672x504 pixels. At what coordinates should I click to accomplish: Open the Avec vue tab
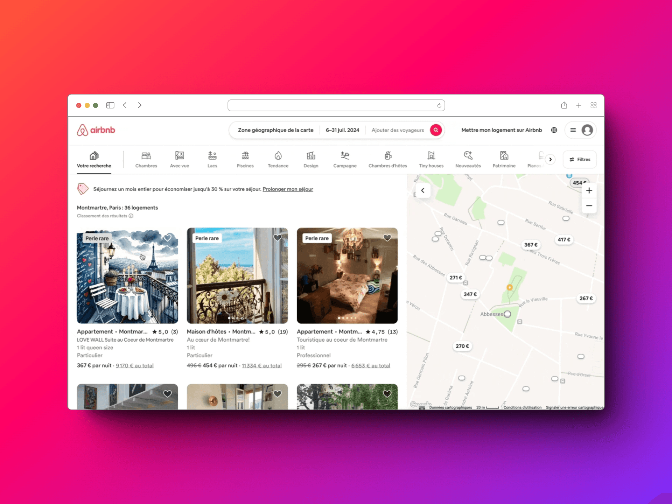[x=179, y=159]
